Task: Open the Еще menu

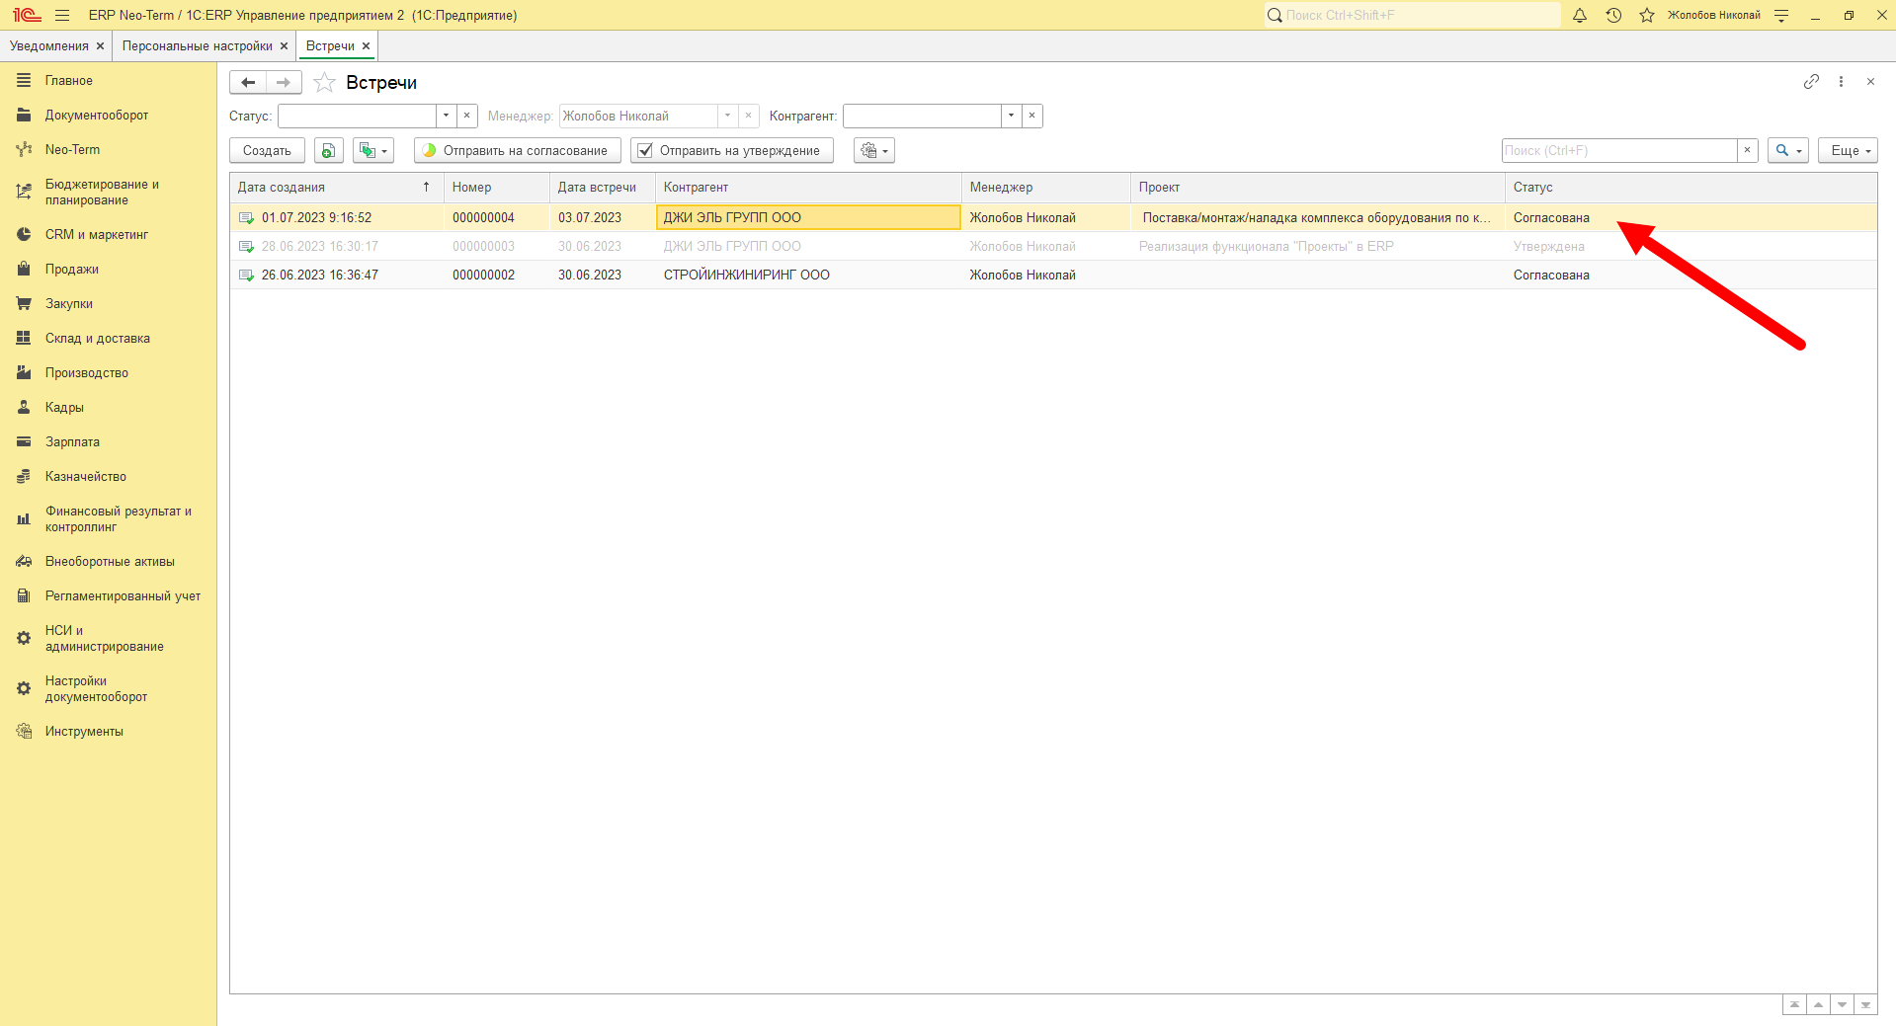Action: [x=1848, y=150]
